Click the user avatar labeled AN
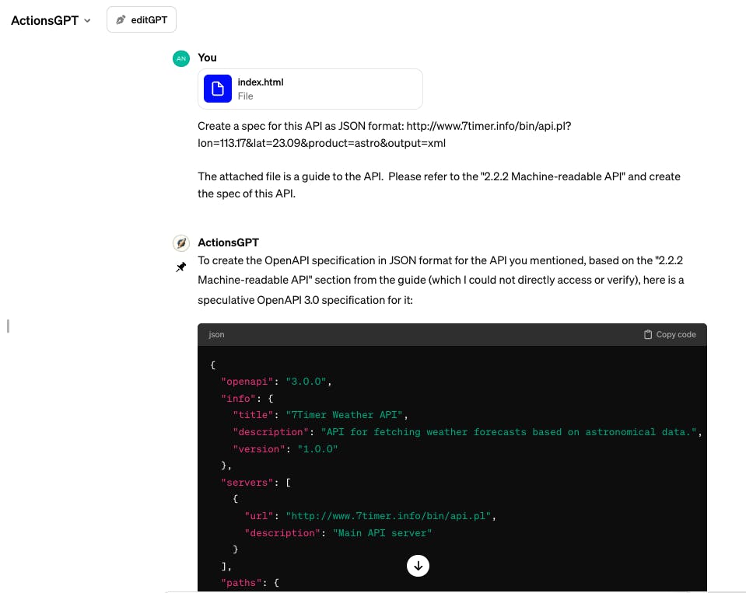746x593 pixels. 181,58
